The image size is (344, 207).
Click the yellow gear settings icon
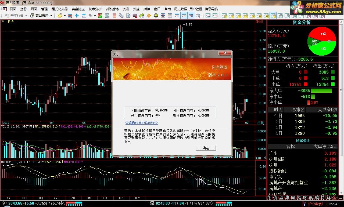(156, 16)
